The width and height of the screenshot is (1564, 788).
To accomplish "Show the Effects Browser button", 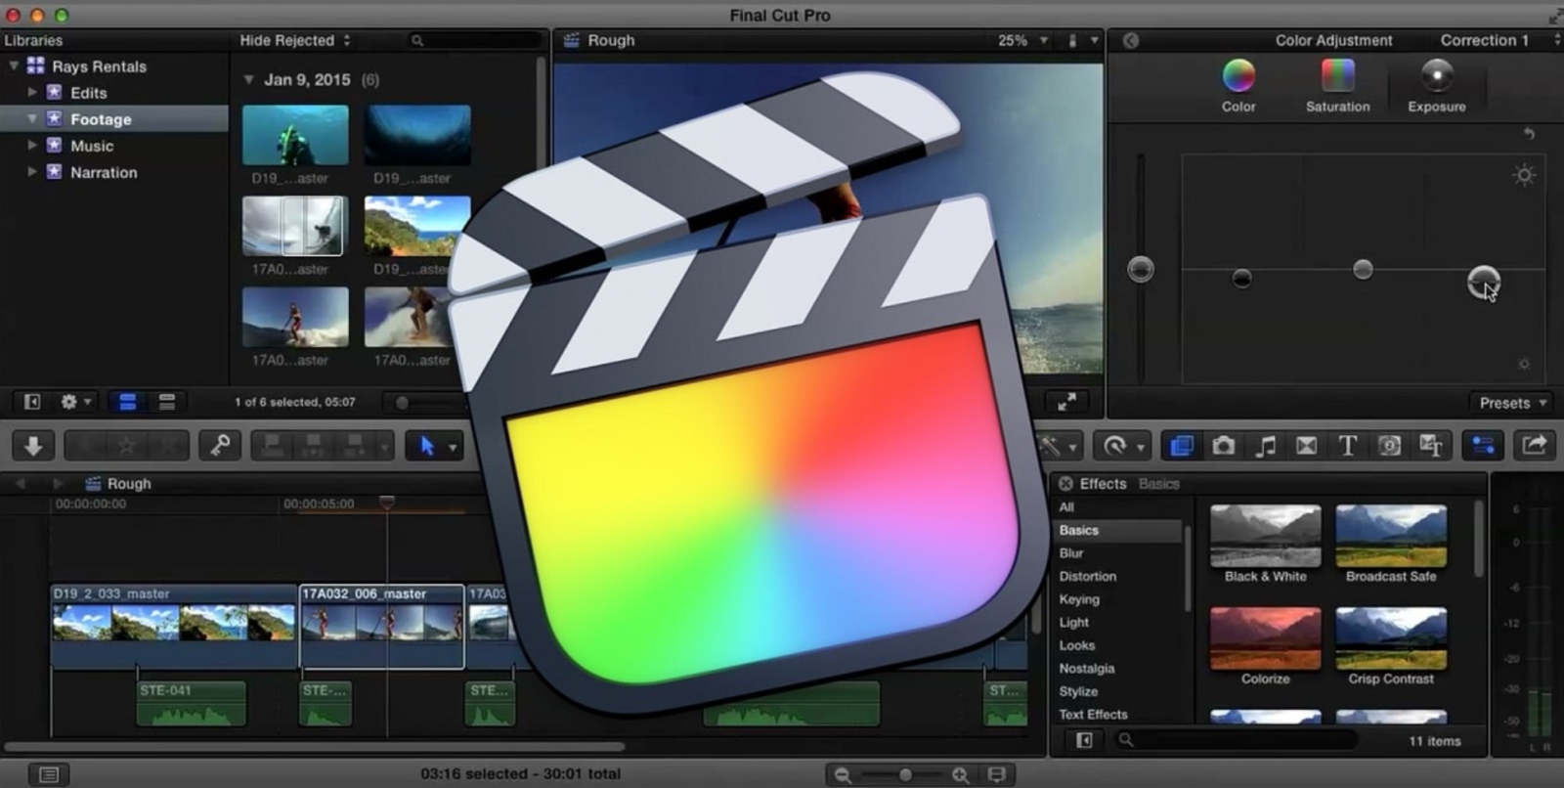I will [1182, 446].
